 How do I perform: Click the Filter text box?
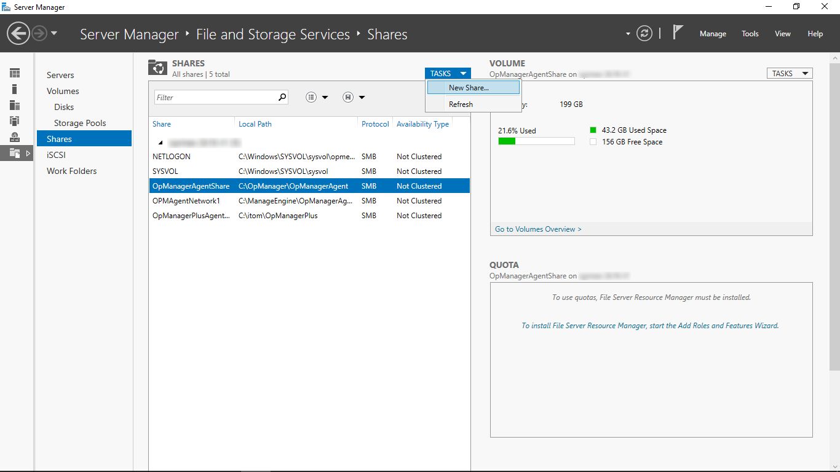click(215, 97)
